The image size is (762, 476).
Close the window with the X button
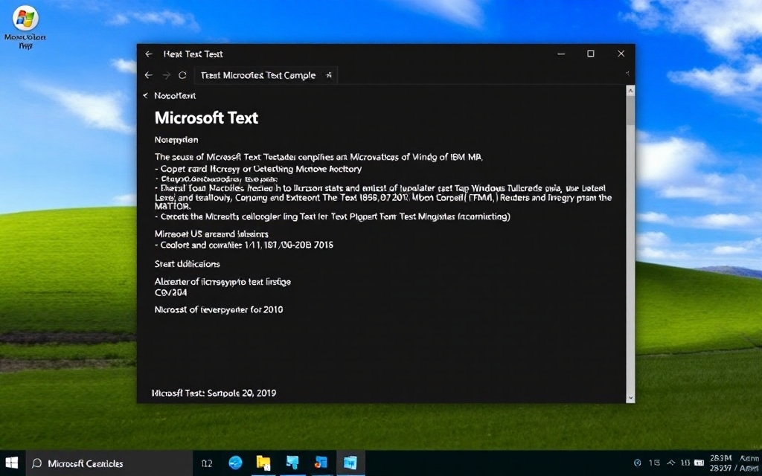tap(621, 54)
